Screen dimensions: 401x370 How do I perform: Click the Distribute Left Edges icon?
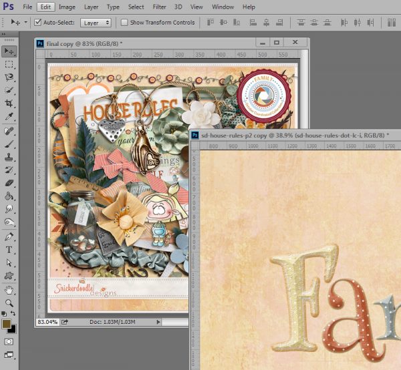tap(344, 23)
